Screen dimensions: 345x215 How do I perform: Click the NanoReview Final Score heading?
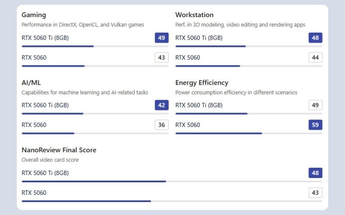coord(59,150)
